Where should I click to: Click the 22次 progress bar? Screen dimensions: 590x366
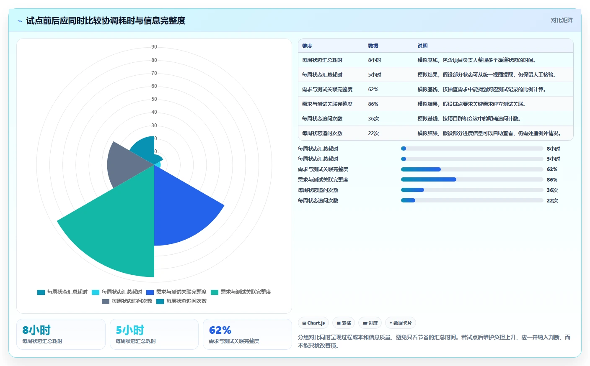(x=472, y=200)
